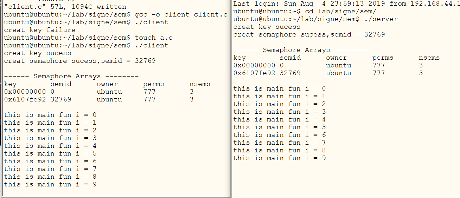460x198 pixels.
Task: Click 'this is main fun i = 2' left terminal
Action: pos(50,131)
